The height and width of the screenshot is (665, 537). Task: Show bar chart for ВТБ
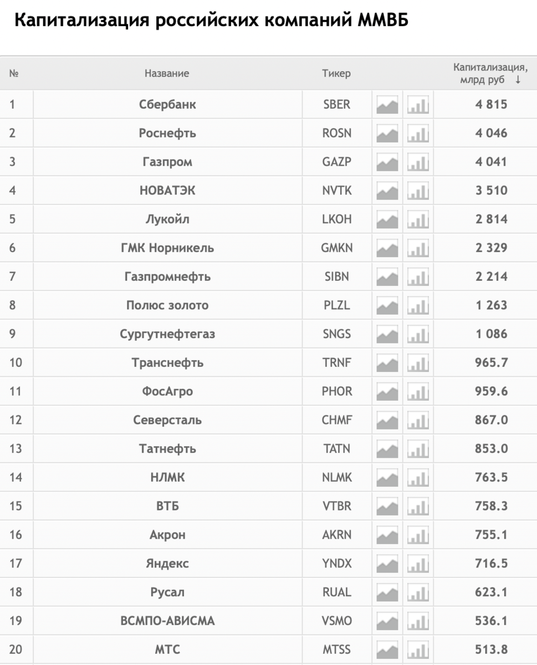418,507
